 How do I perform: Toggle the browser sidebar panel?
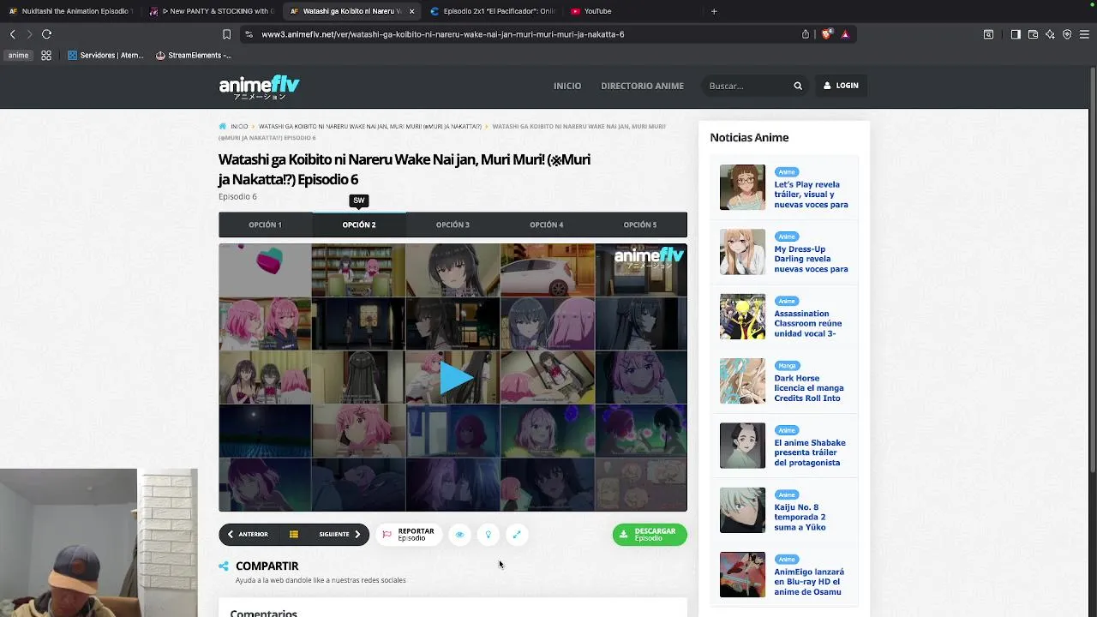click(1016, 34)
